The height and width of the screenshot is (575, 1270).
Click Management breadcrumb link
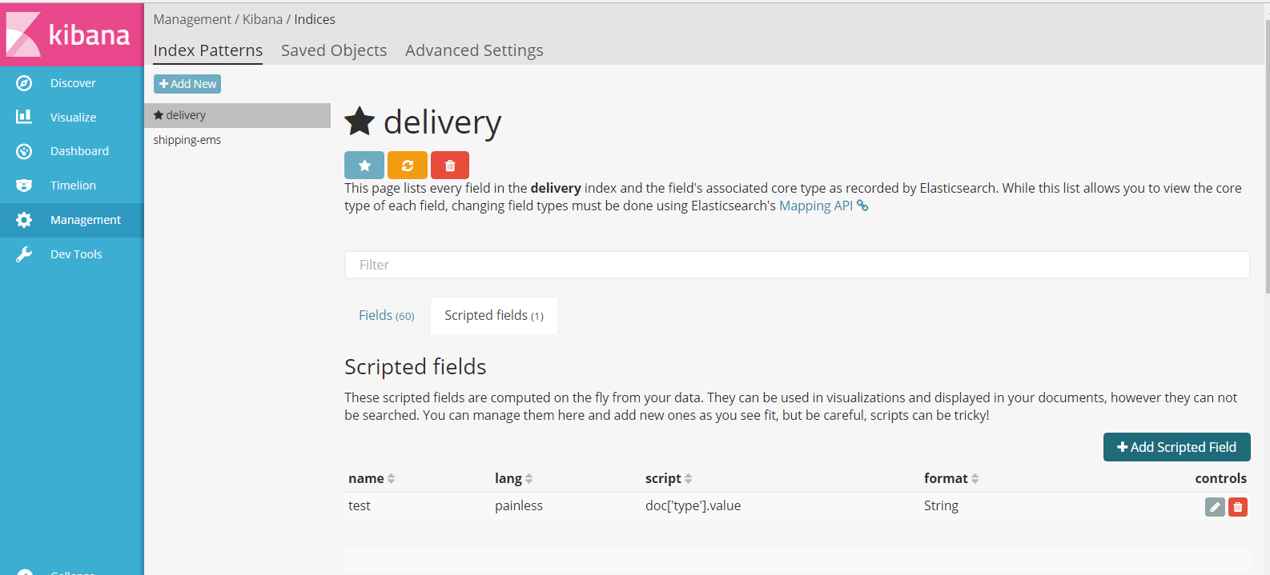pyautogui.click(x=192, y=19)
